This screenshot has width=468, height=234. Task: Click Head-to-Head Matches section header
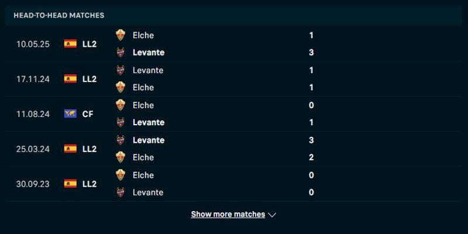(x=59, y=15)
